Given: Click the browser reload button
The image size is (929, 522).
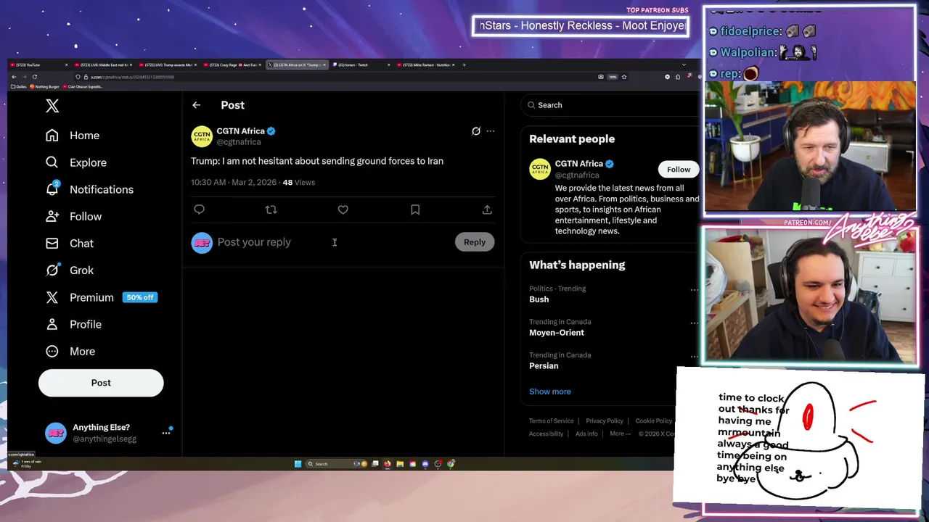Looking at the screenshot, I should pyautogui.click(x=34, y=77).
